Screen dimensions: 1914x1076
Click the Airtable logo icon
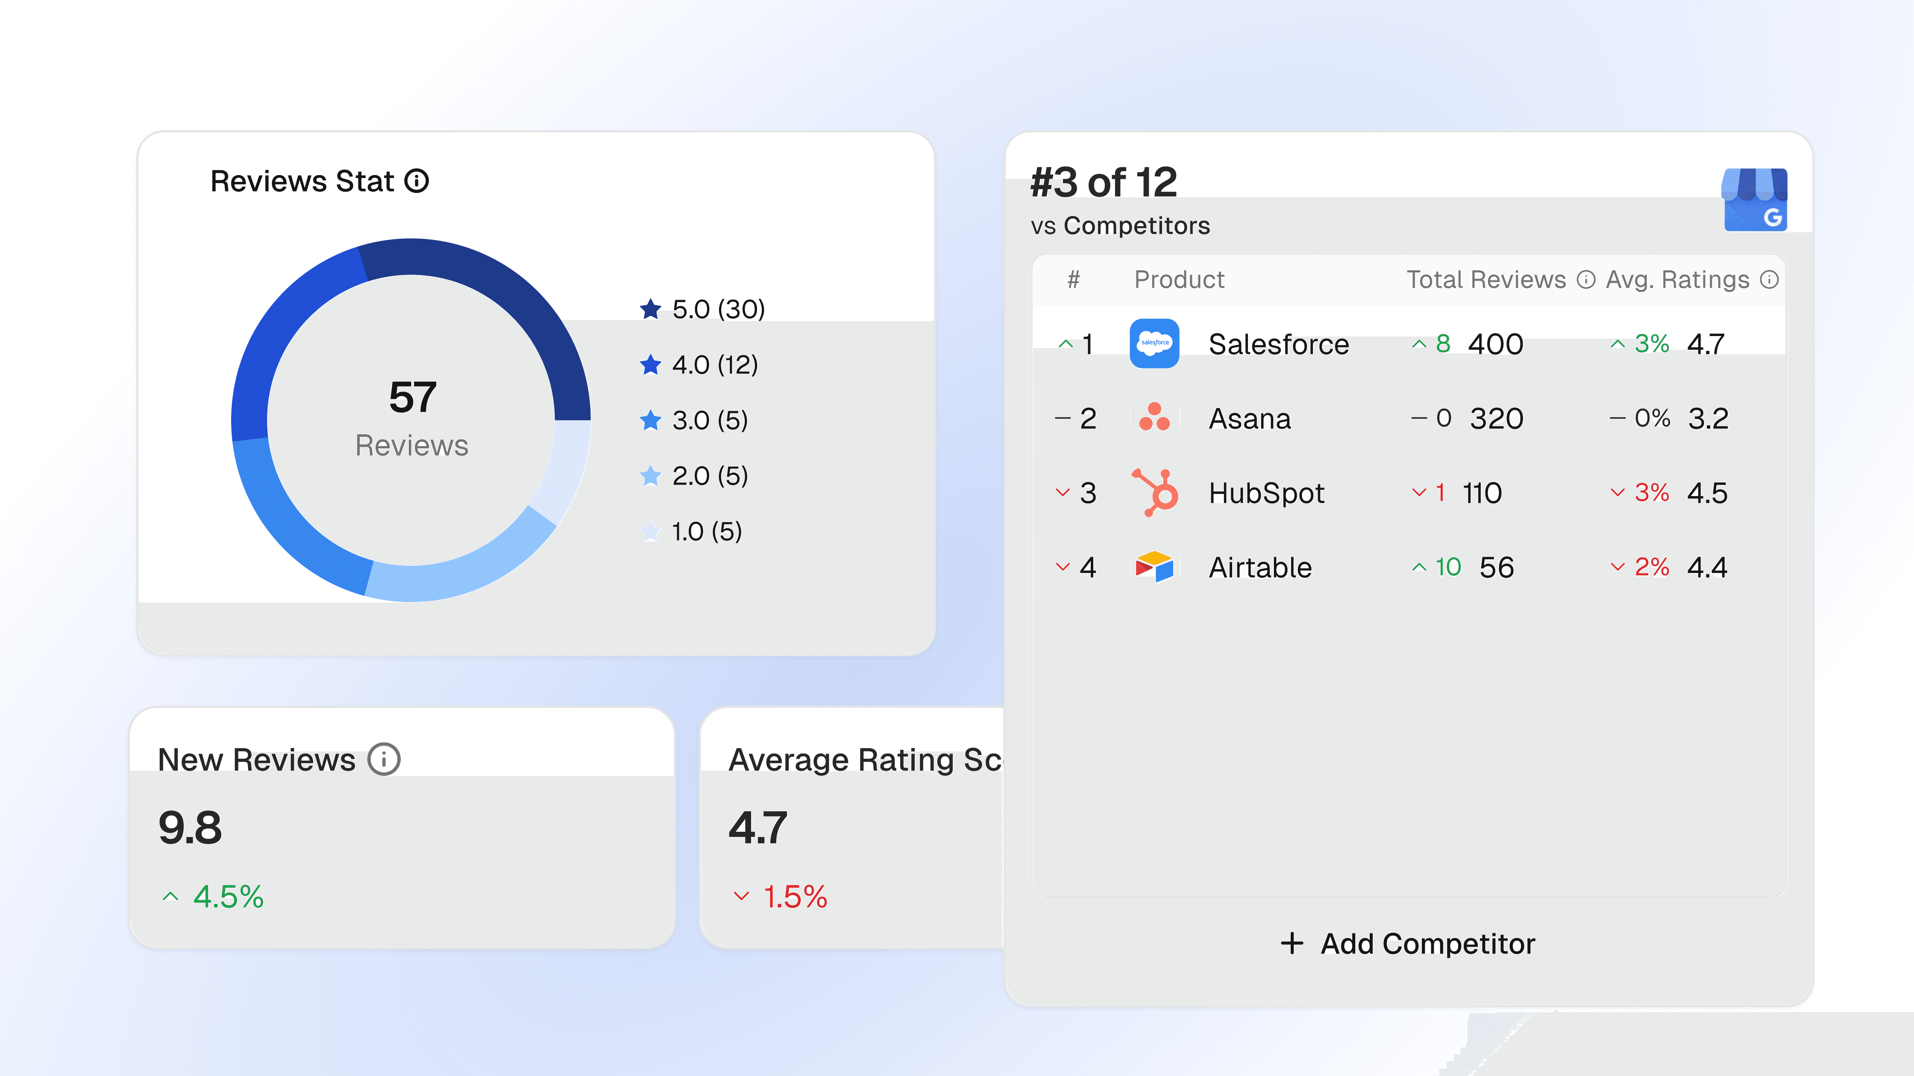[x=1154, y=567]
